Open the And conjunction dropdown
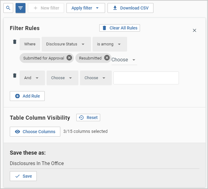The width and height of the screenshot is (208, 189). click(32, 78)
